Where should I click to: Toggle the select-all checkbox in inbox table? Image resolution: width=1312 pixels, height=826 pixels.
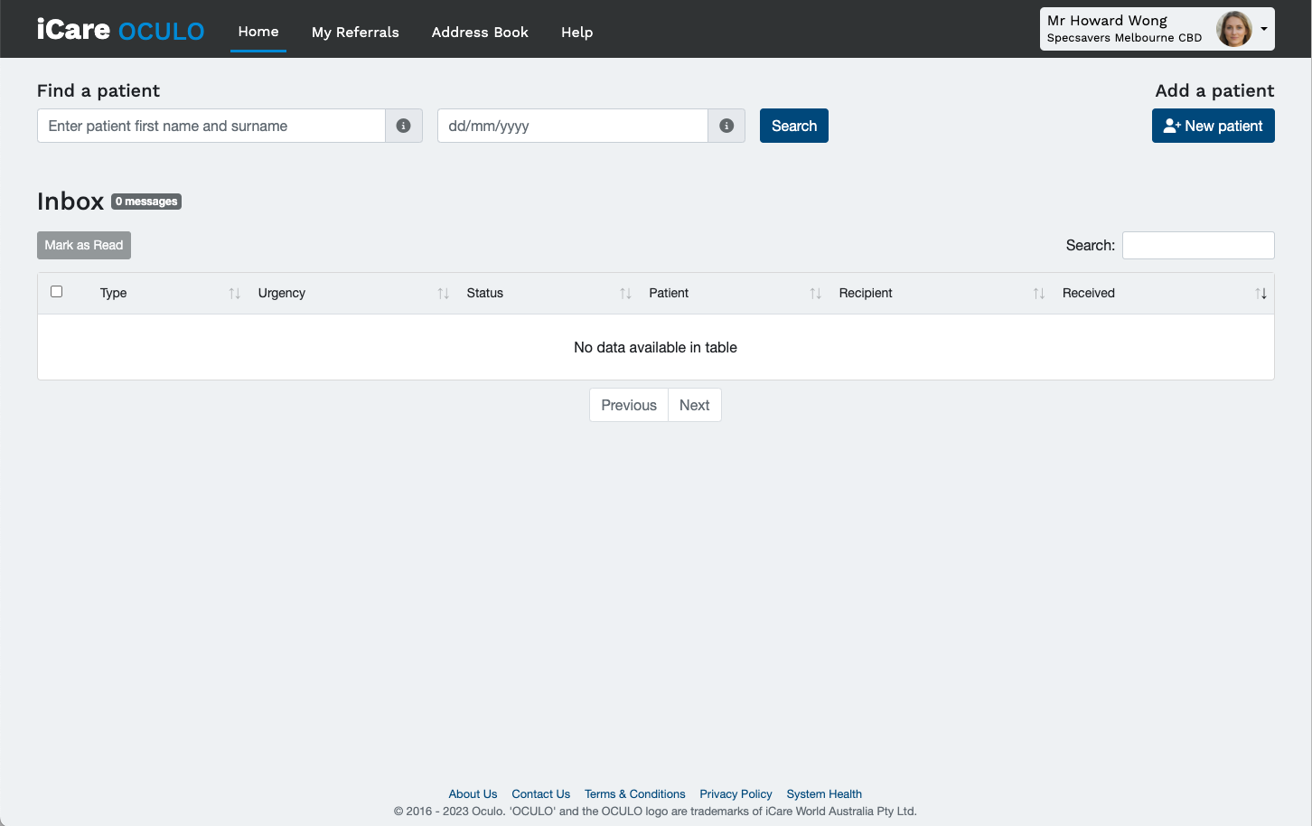(56, 291)
